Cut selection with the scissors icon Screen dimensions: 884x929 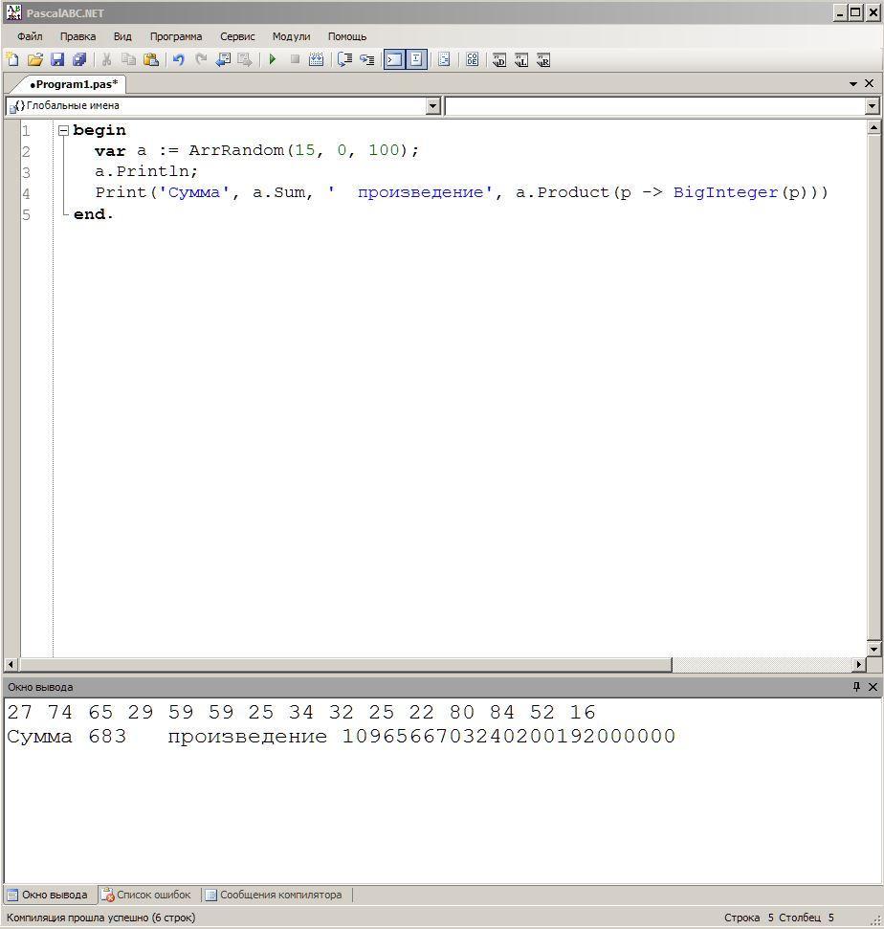pos(106,59)
